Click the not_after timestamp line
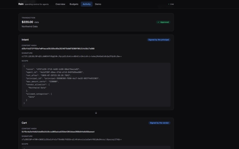 click(x=48, y=75)
